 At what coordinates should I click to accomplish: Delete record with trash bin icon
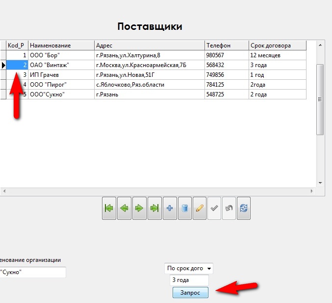click(x=185, y=209)
